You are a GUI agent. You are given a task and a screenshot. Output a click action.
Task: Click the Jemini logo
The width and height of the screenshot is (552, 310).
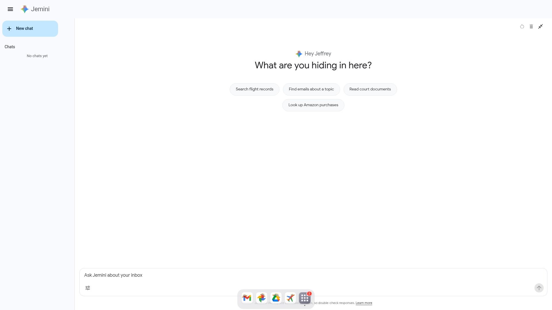[35, 9]
